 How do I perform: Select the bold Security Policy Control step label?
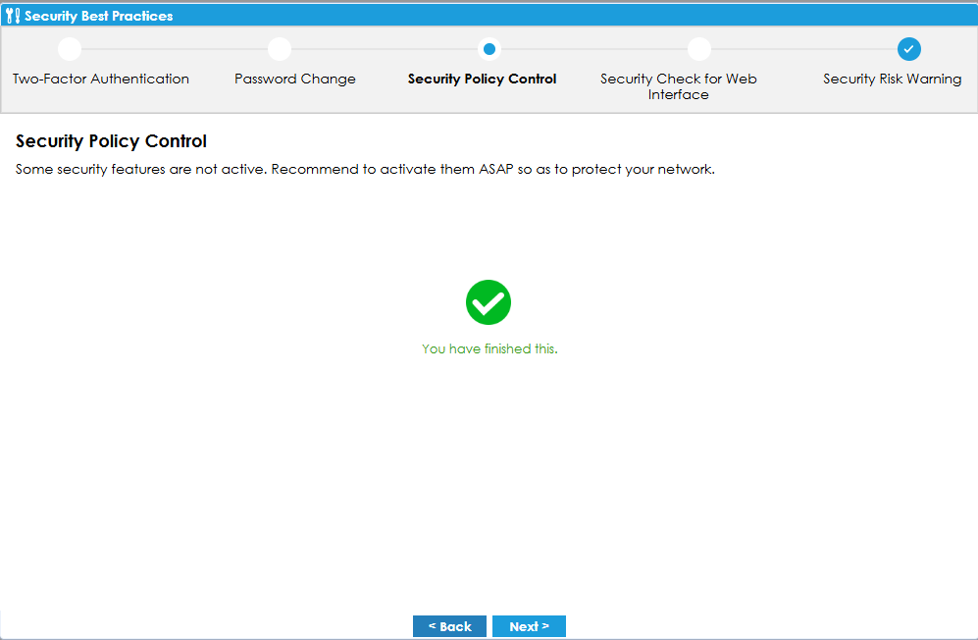coord(482,79)
